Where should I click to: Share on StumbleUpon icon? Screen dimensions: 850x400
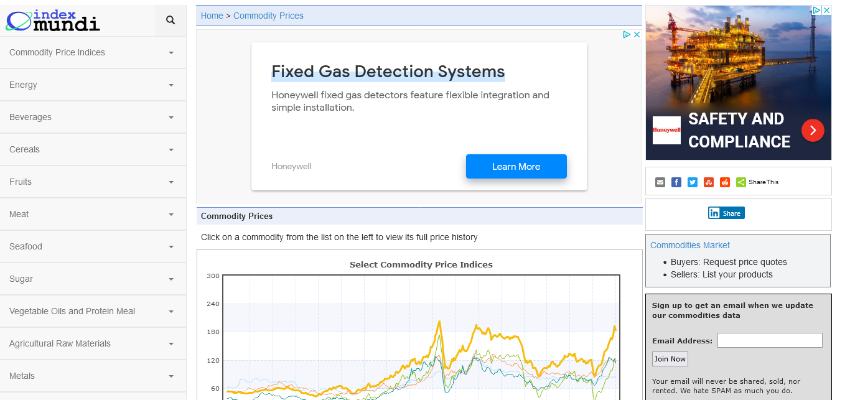709,182
